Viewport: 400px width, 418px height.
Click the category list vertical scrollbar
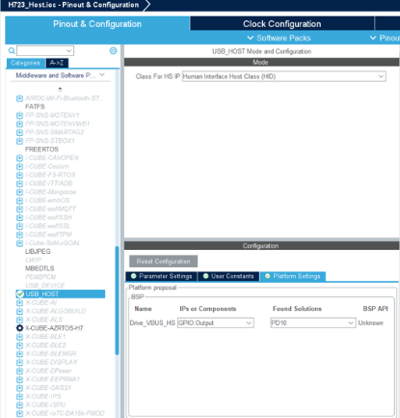(x=117, y=300)
